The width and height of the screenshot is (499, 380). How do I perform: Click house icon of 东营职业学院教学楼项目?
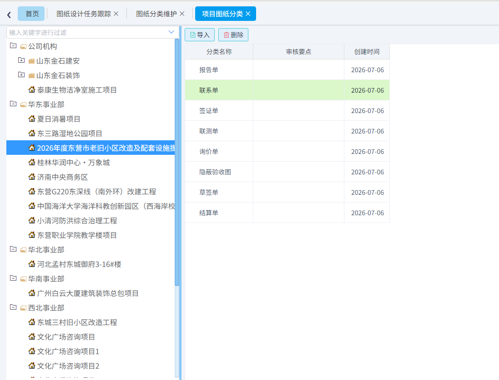click(x=32, y=235)
